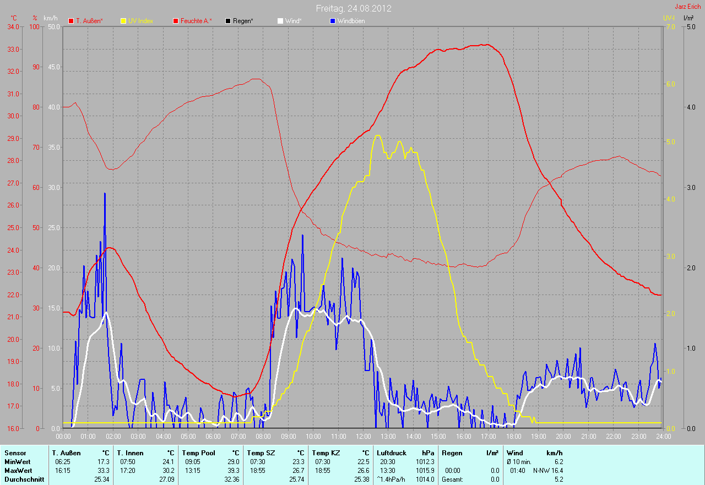Click the Temp SZ column header
This screenshot has width=705, height=485.
point(260,453)
